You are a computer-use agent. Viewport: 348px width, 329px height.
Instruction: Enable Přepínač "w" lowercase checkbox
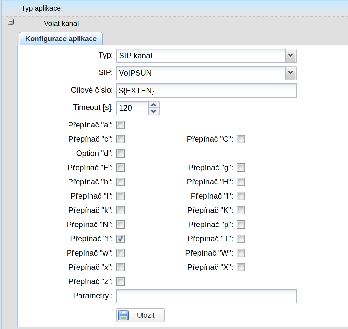121,253
